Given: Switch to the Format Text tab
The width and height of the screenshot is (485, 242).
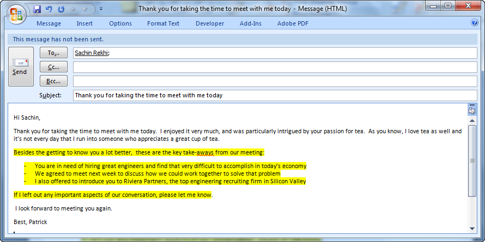Looking at the screenshot, I should point(163,23).
